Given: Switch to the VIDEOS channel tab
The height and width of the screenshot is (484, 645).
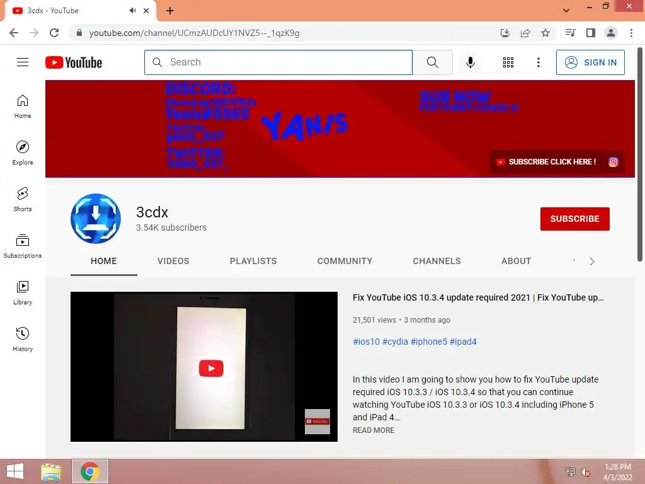Looking at the screenshot, I should (173, 262).
